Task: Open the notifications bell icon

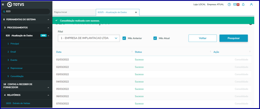Action: point(243,5)
